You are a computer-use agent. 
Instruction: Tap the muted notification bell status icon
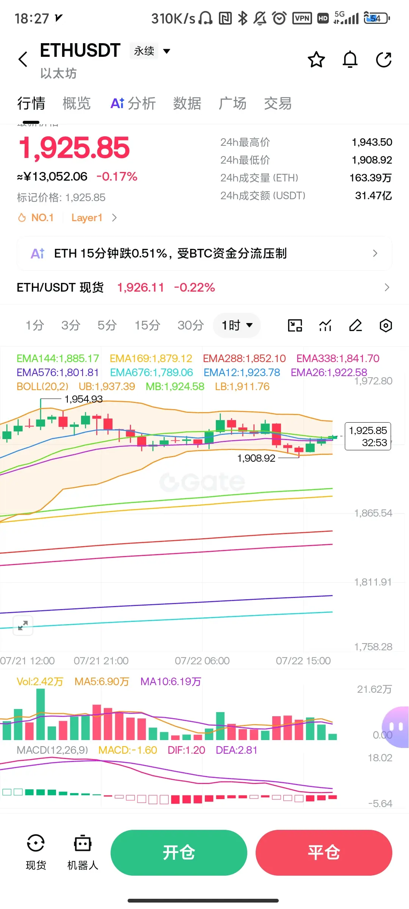(x=260, y=18)
